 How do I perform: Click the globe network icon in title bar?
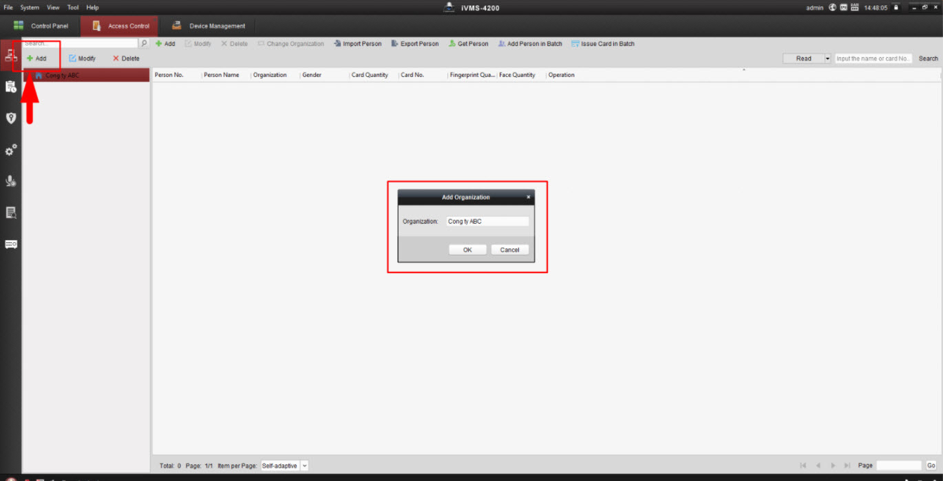point(833,8)
